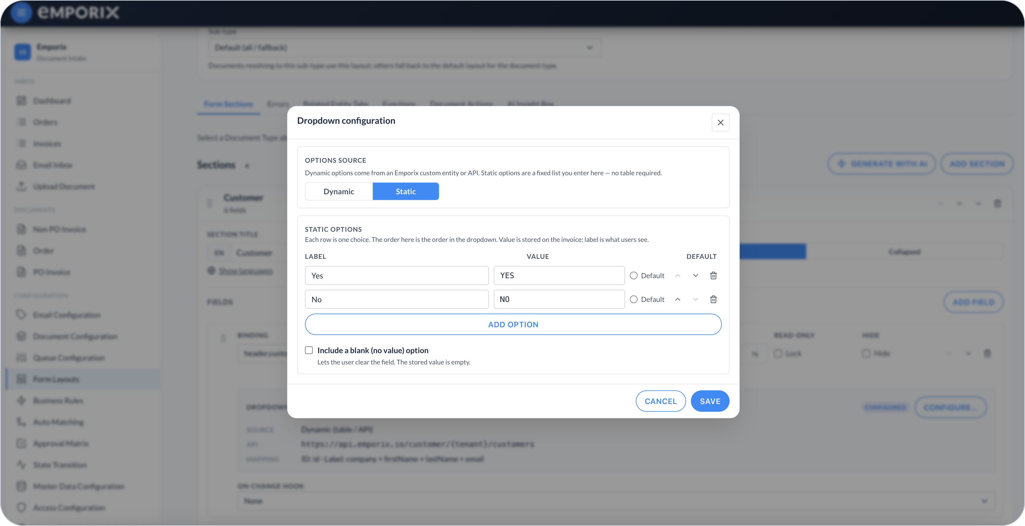Open the On-Change Hook dropdown

click(x=616, y=501)
